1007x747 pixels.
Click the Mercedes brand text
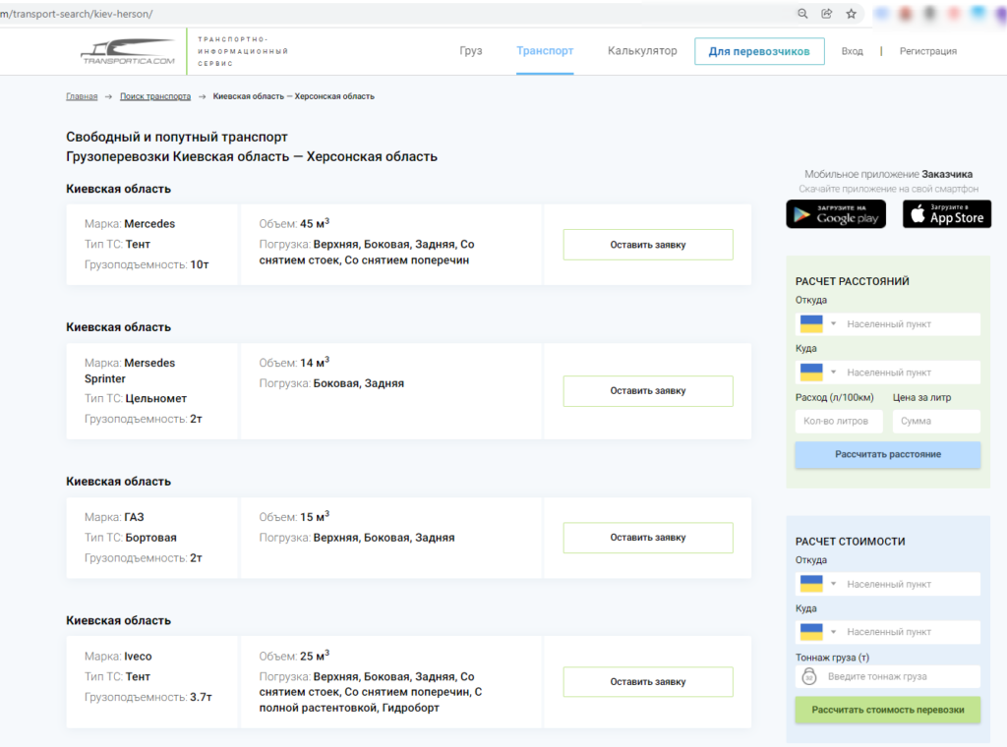(x=149, y=224)
